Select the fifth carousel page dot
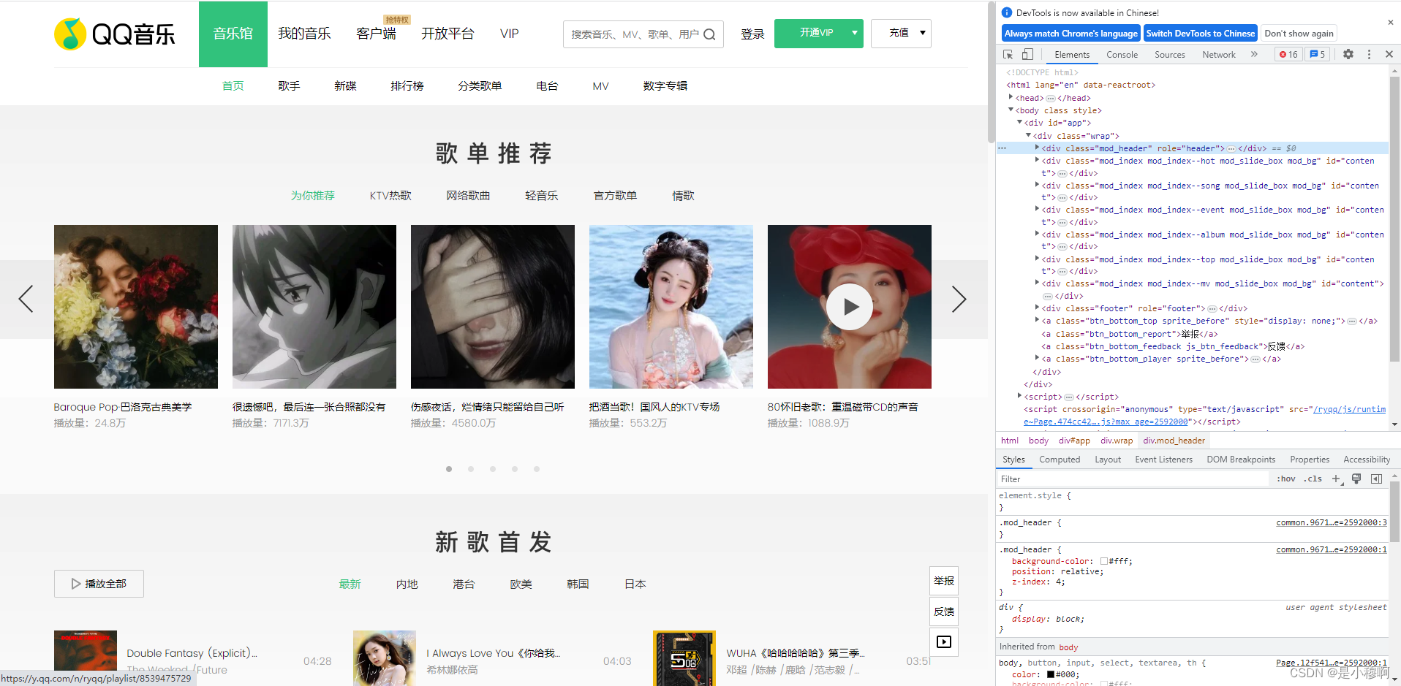The image size is (1401, 686). tap(537, 469)
